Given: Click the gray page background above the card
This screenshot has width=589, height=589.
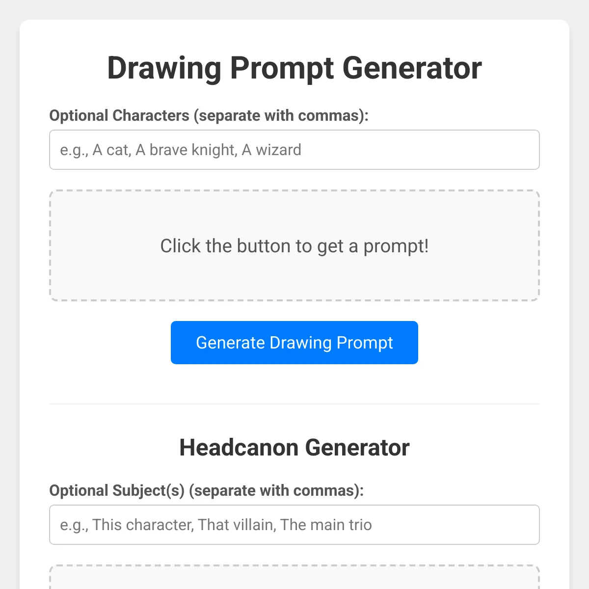Looking at the screenshot, I should (294, 9).
